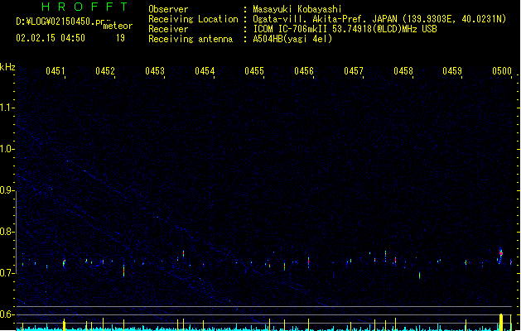Viewport: 521px width, 331px height.
Task: Click the 0453 time label
Action: 155,71
